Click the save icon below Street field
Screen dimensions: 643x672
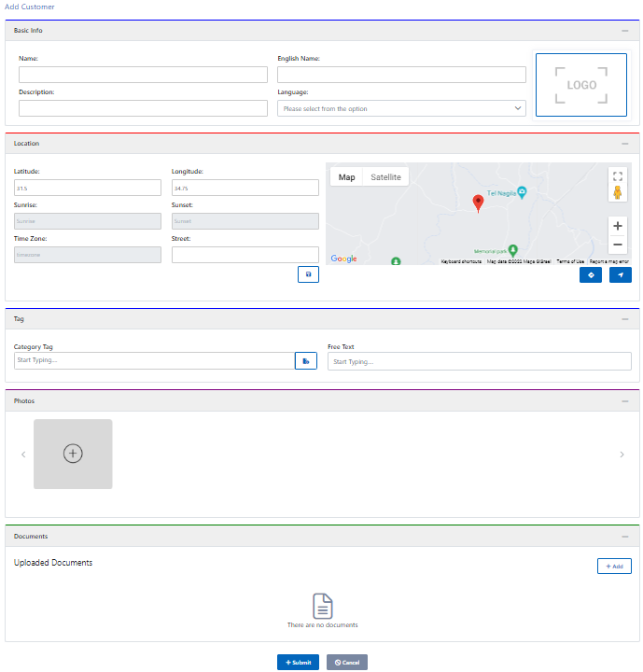308,274
